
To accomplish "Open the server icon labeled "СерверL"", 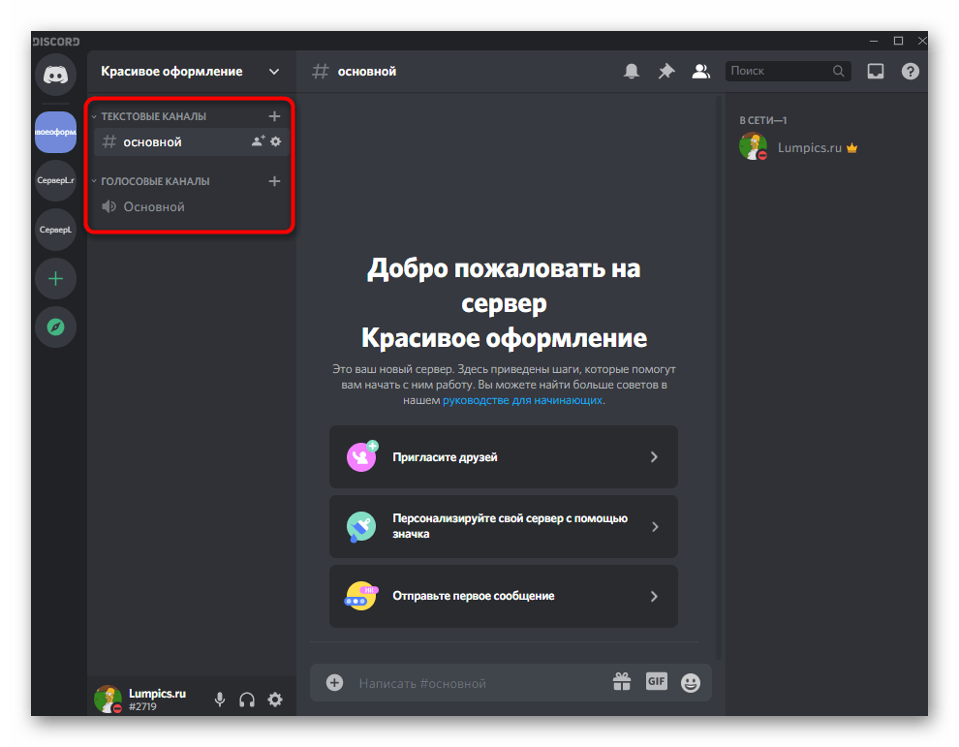I will (x=55, y=230).
